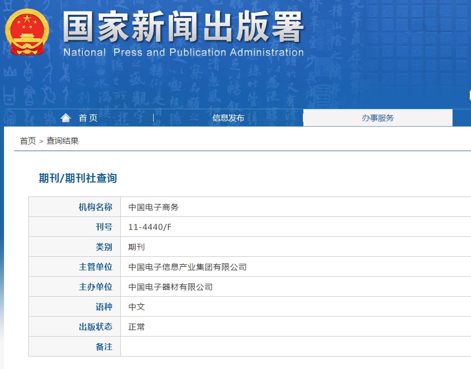Viewport: 471px width, 369px height.
Task: Click the 国家新闻出版署 site title
Action: point(183,27)
